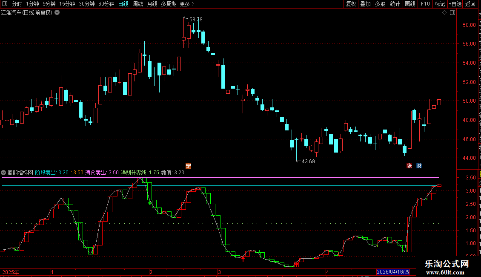Click the 2026/04/16/四 date marker

393,272
